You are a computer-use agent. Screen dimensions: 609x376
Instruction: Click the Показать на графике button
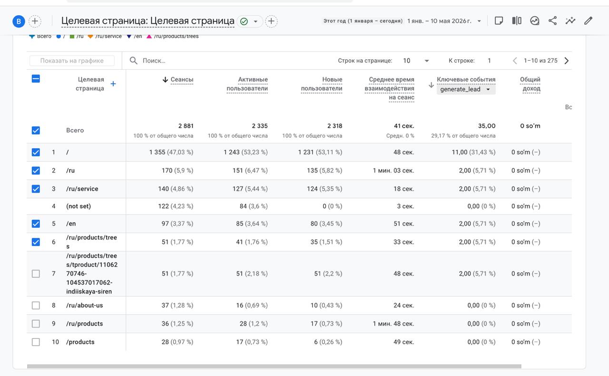(72, 61)
